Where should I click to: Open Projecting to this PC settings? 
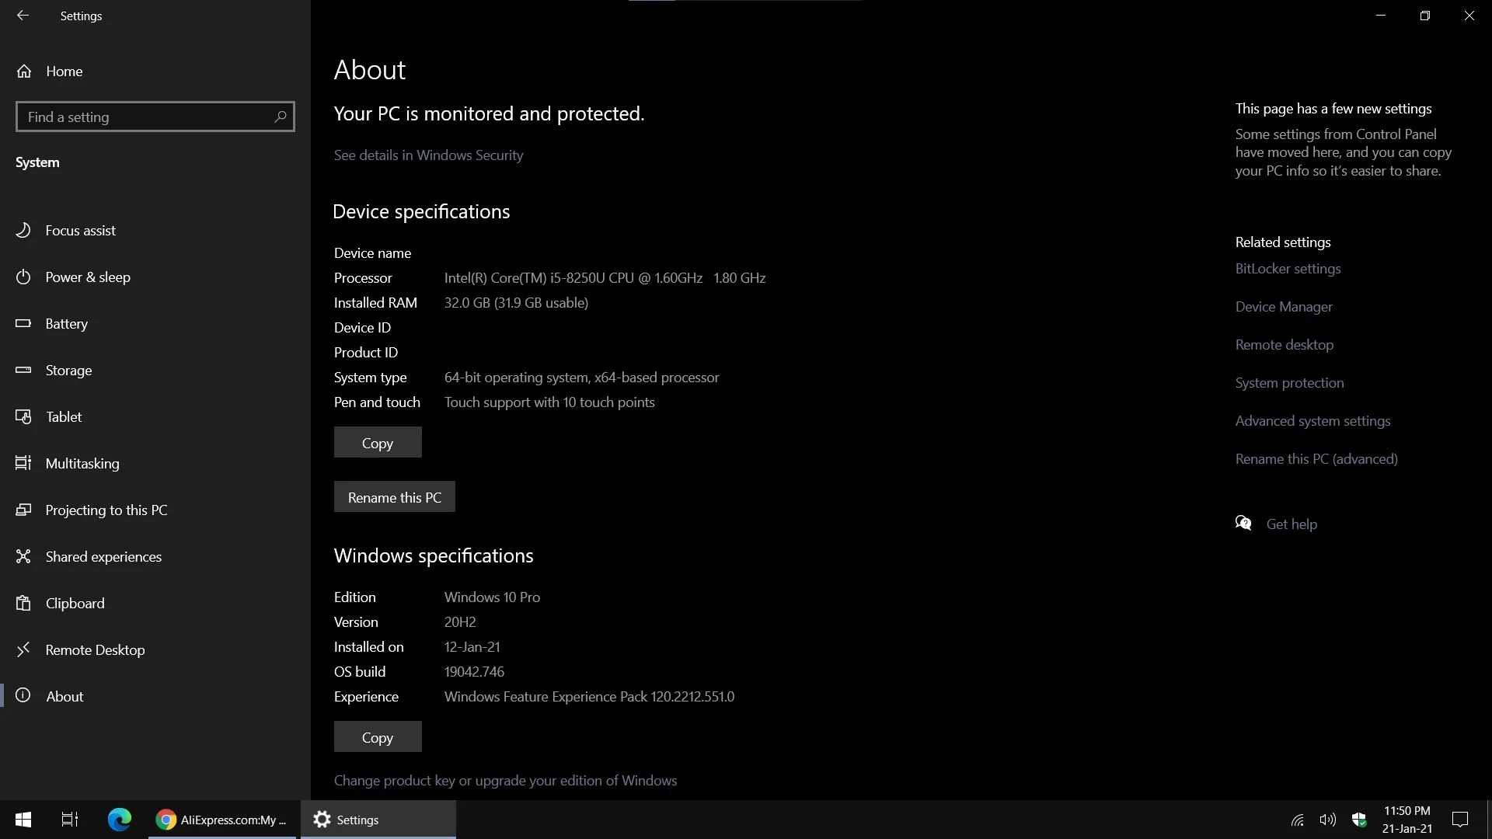click(x=106, y=510)
